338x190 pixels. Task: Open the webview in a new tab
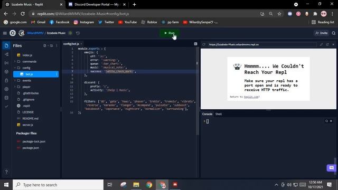(327, 44)
